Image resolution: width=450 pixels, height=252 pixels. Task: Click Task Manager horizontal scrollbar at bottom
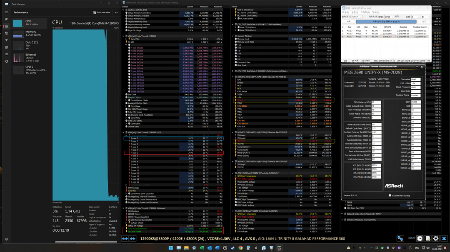point(86,242)
